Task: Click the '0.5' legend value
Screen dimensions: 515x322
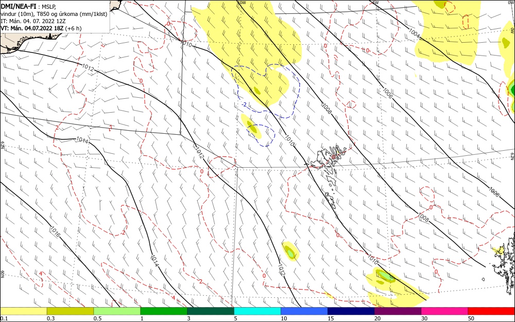Action: [97, 318]
